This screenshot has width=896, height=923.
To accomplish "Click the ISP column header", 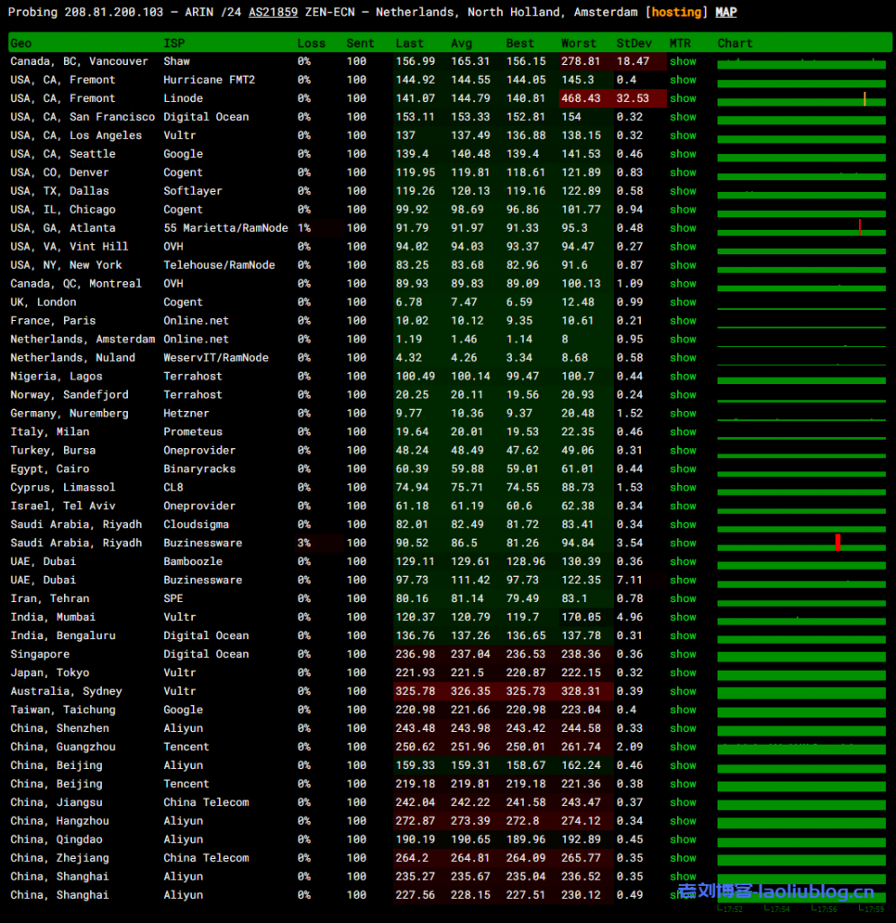I will pyautogui.click(x=173, y=43).
